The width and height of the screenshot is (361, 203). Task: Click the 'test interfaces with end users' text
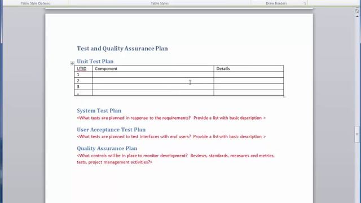pos(161,136)
